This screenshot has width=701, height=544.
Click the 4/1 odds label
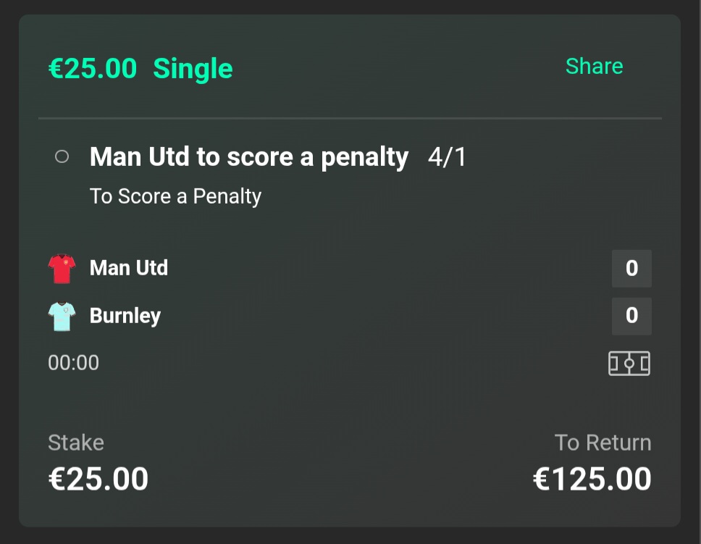pos(447,157)
